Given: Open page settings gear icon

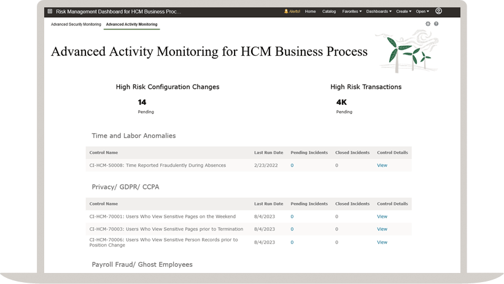Looking at the screenshot, I should point(428,24).
